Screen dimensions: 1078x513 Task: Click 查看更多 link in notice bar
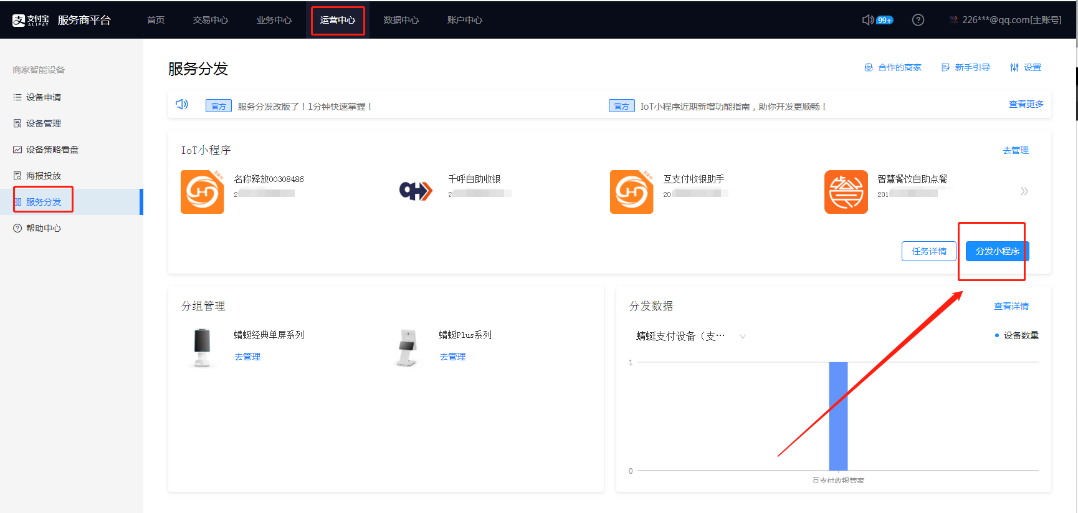(x=1026, y=104)
